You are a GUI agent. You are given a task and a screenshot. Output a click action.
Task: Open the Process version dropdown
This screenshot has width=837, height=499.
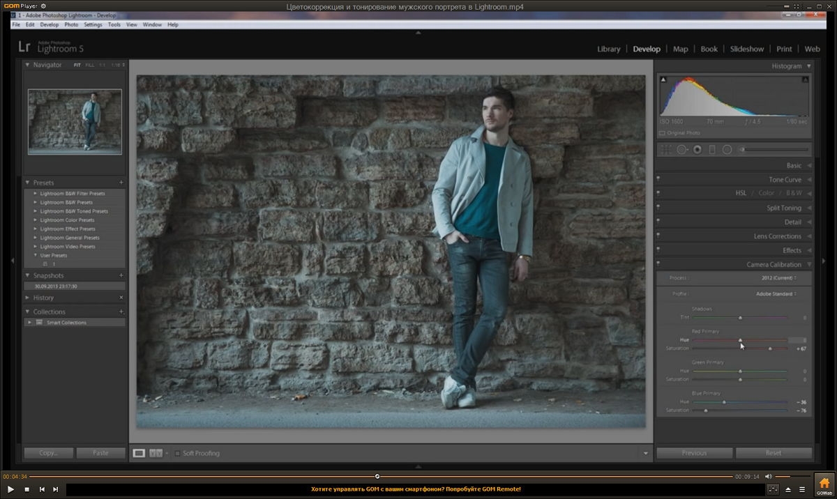tap(778, 278)
